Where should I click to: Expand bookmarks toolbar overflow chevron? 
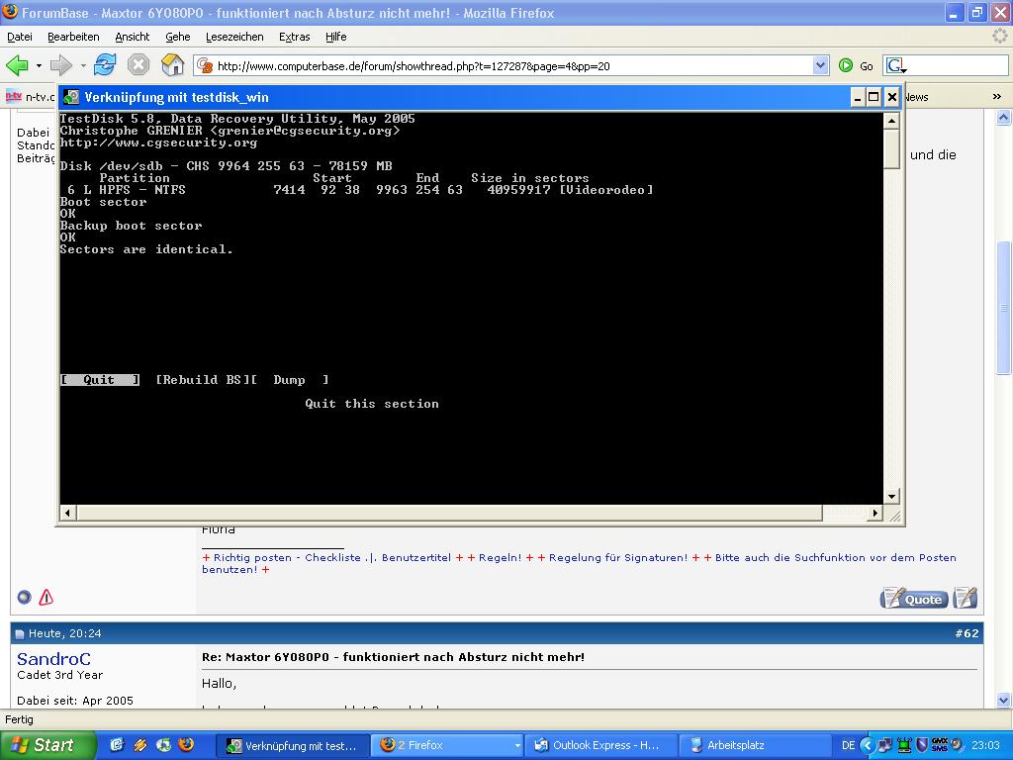point(997,97)
